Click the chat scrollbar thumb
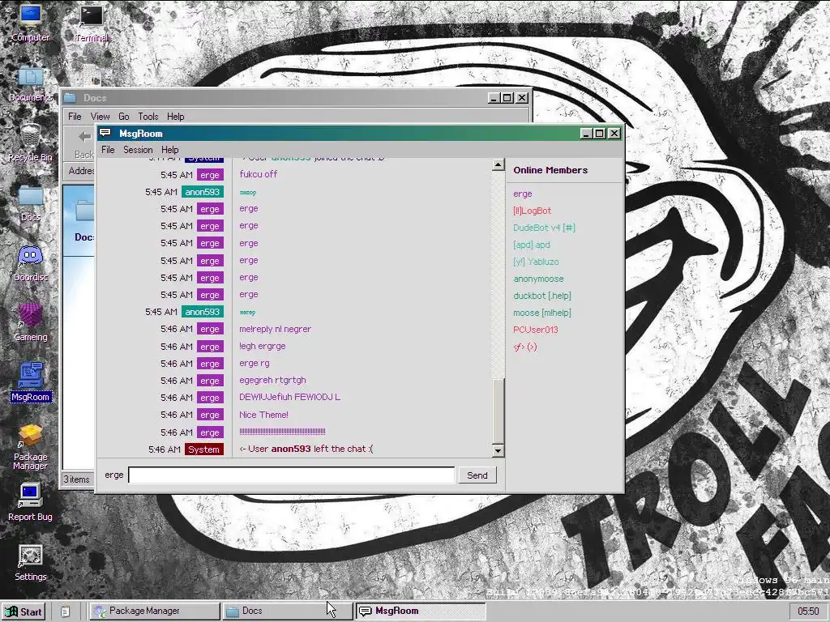 (x=498, y=411)
